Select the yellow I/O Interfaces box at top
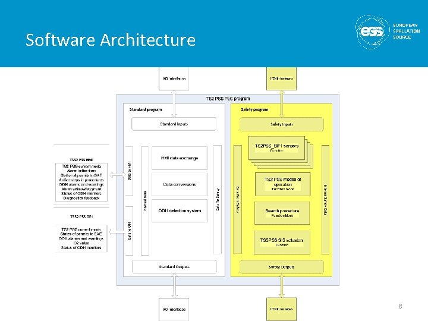The image size is (428, 321). [281, 78]
